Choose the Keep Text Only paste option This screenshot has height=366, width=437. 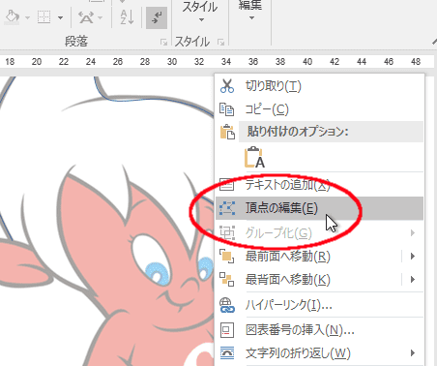(254, 157)
